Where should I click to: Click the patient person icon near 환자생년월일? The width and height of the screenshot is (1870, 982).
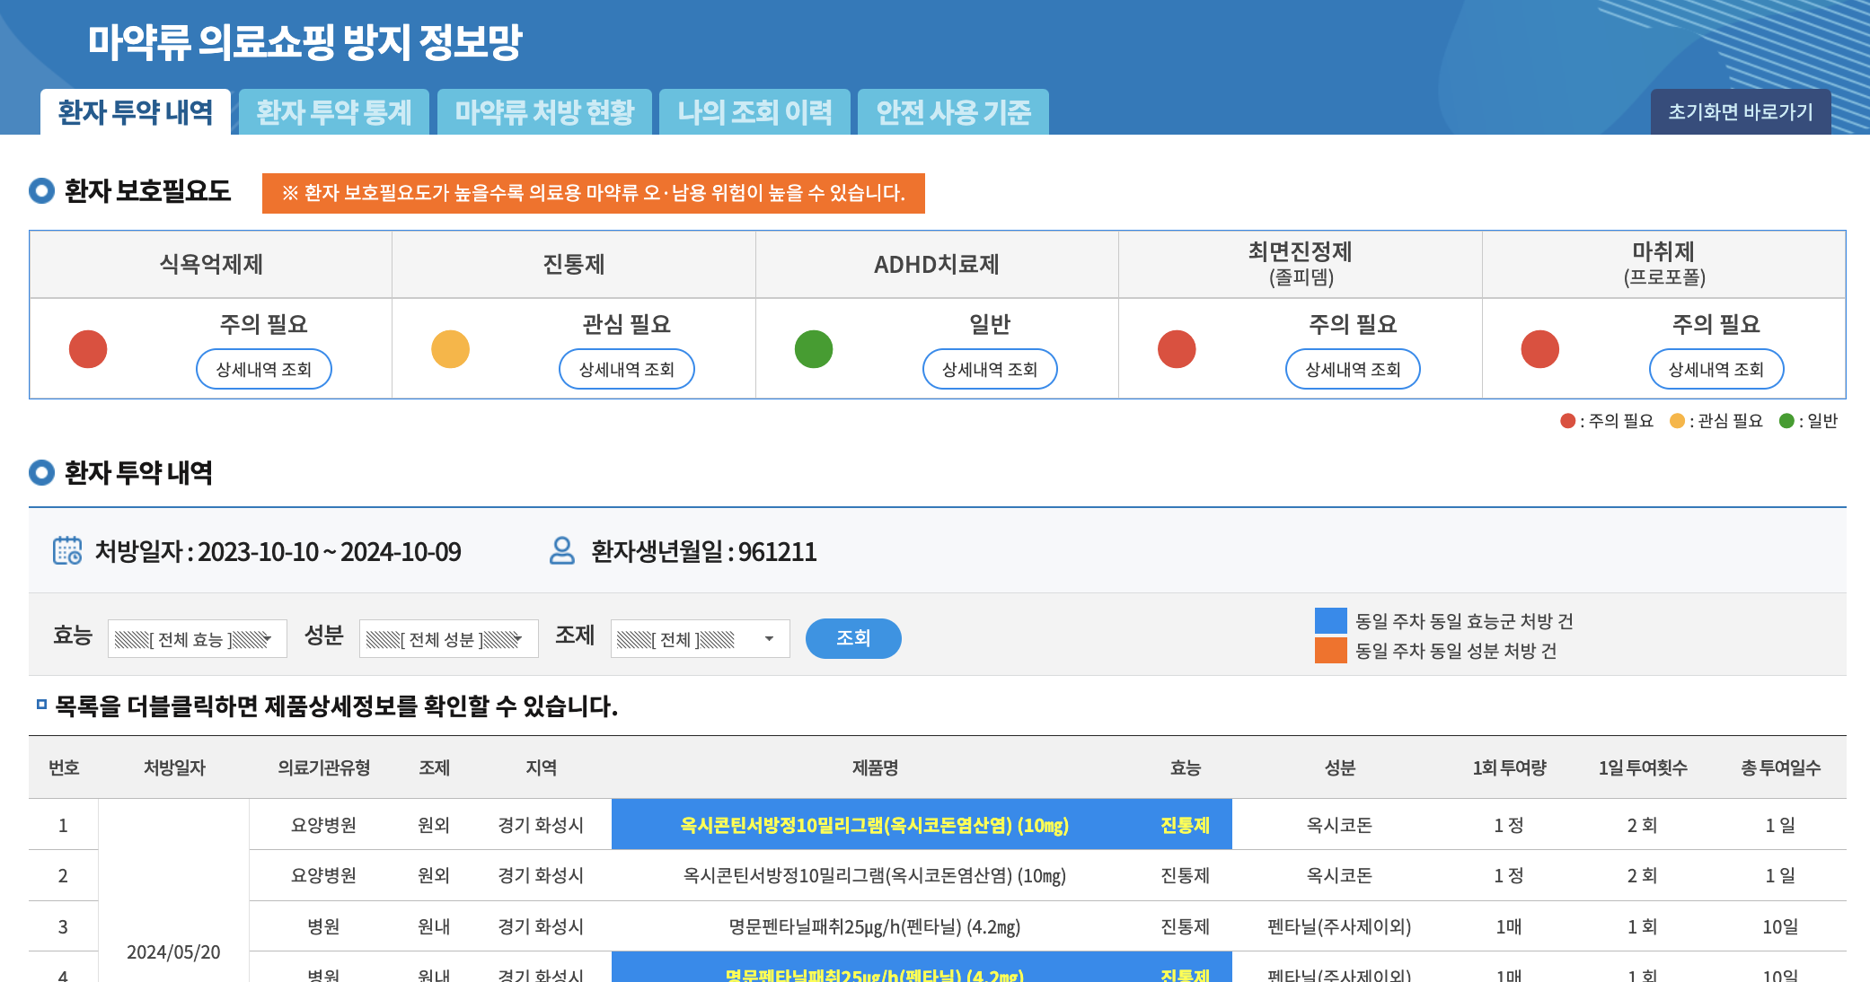pyautogui.click(x=562, y=550)
